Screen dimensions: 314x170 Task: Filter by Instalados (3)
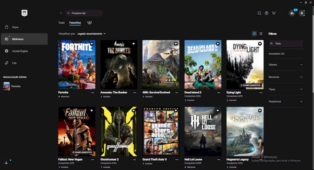pyautogui.click(x=276, y=54)
